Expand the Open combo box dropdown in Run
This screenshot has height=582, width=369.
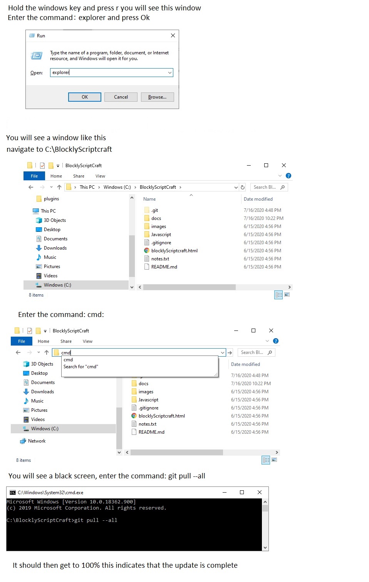169,72
